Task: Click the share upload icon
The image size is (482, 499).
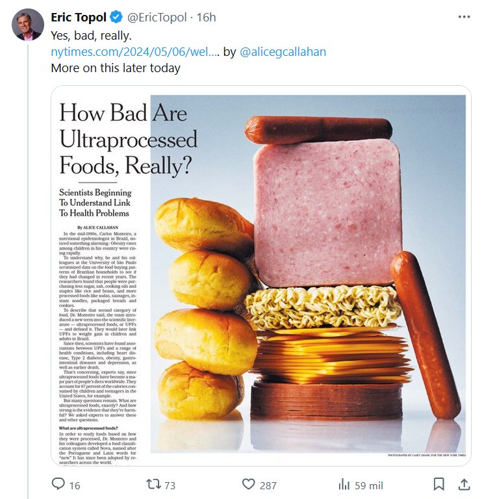Action: tap(464, 484)
